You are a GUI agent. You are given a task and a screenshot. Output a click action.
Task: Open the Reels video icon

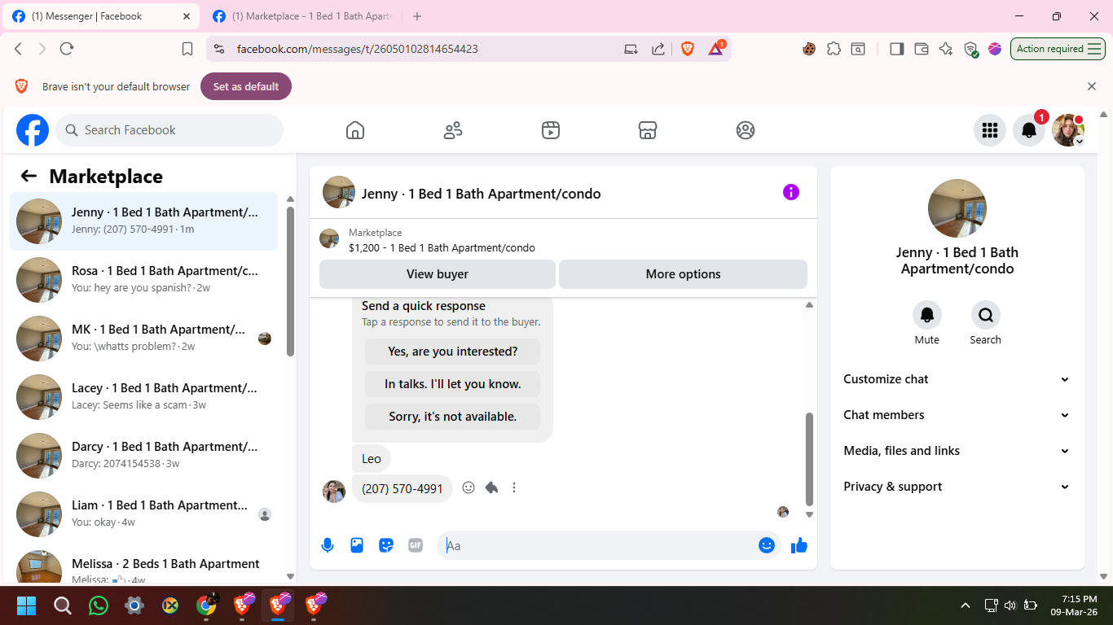click(x=551, y=130)
